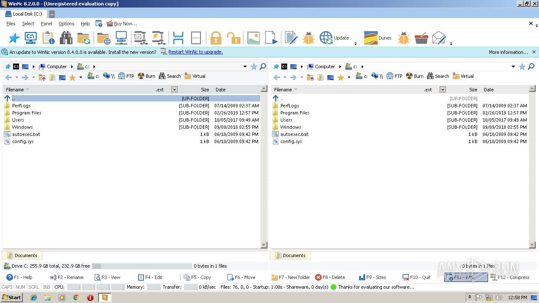Expand main toolbar overflow arrow after Update
Image resolution: width=539 pixels, height=303 pixels.
point(355,44)
